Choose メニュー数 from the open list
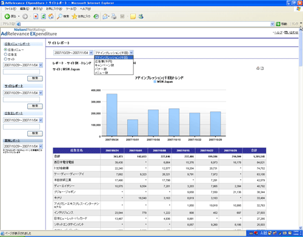This screenshot has width=303, height=237. pyautogui.click(x=114, y=73)
